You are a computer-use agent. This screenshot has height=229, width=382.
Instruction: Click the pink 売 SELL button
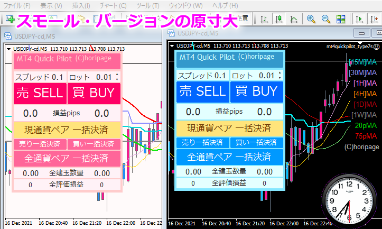[40, 93]
